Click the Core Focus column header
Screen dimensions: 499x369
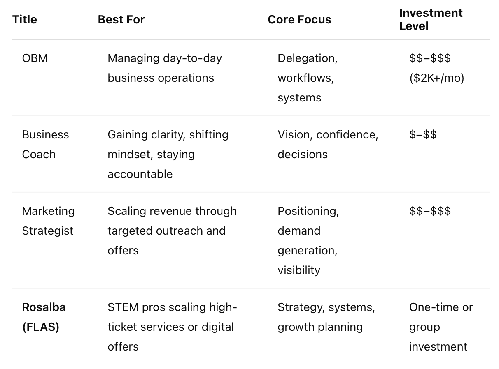click(299, 20)
